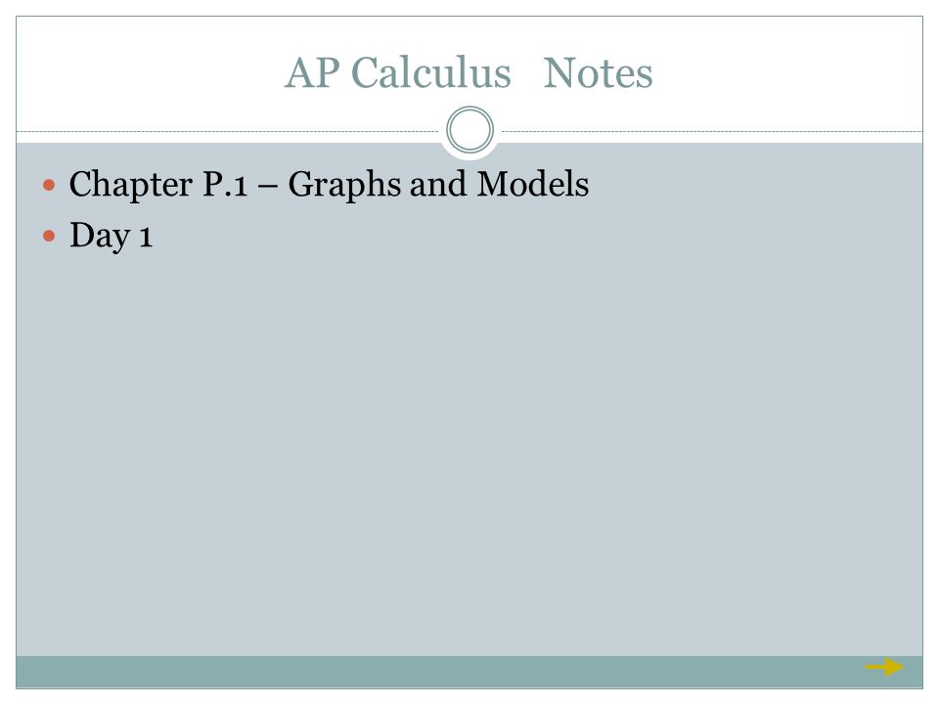Click dashed divider line left of circle

[x=228, y=131]
